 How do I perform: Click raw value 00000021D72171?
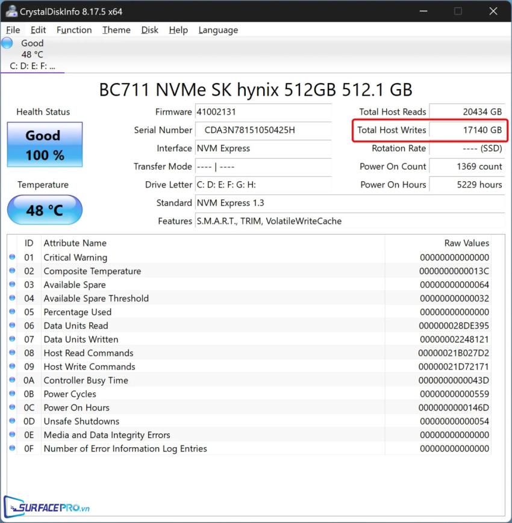(x=454, y=367)
